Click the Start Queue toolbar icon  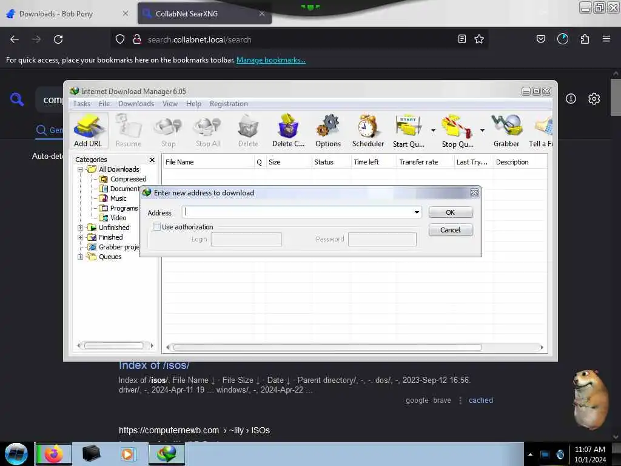point(408,130)
